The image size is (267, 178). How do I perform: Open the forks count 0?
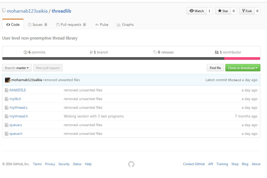257,11
